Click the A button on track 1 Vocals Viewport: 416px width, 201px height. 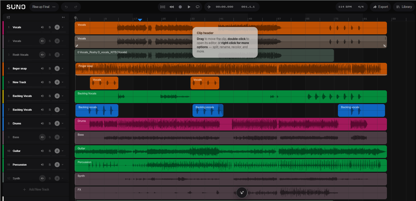click(x=57, y=27)
